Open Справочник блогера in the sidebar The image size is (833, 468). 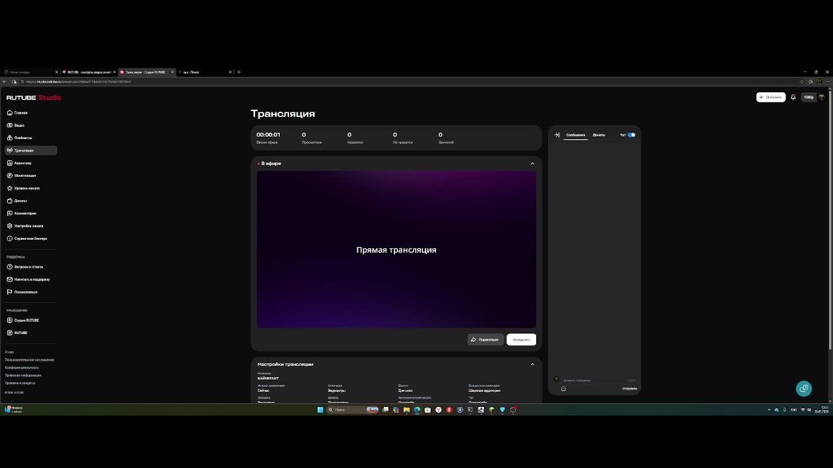point(31,239)
